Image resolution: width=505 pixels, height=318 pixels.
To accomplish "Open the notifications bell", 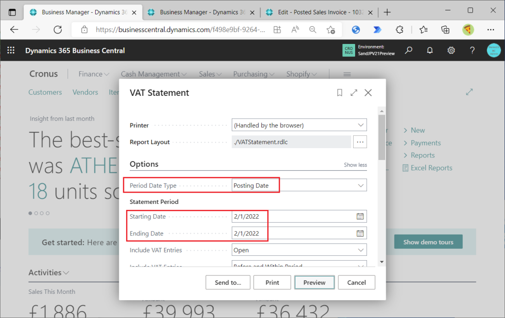I will (x=430, y=50).
